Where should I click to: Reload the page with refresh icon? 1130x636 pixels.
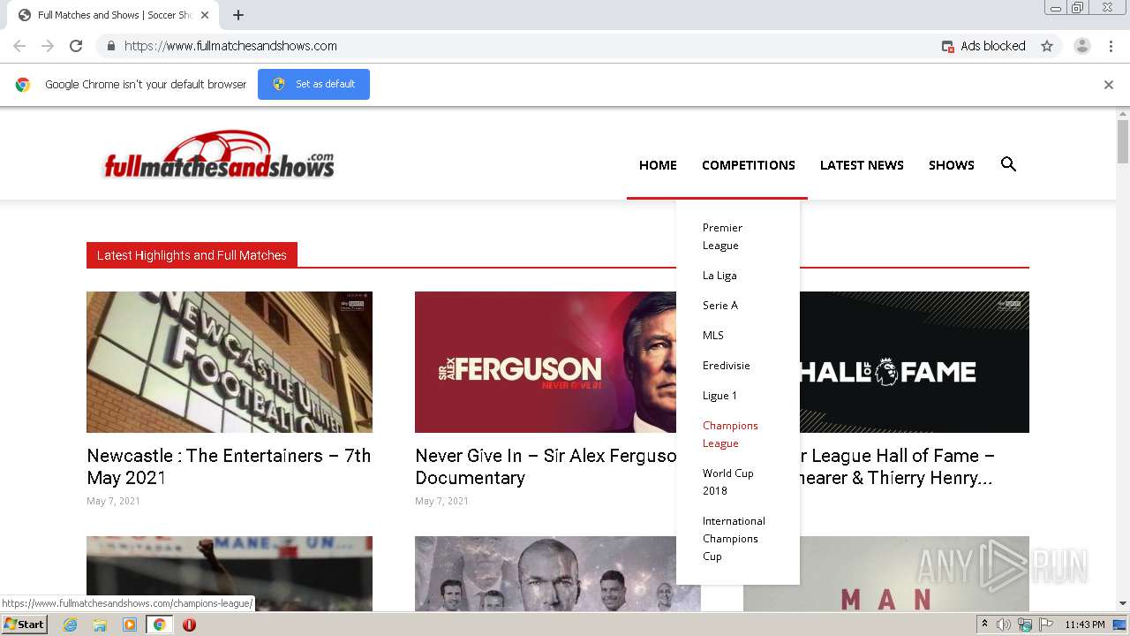click(x=76, y=46)
